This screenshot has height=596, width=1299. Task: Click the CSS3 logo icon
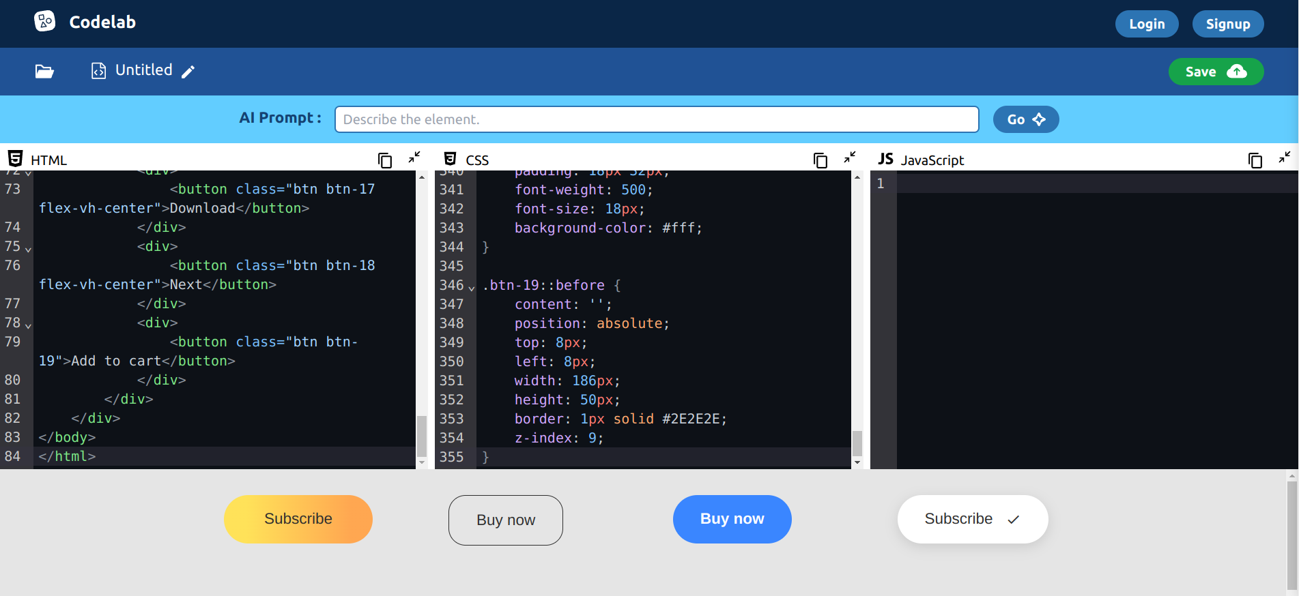point(450,159)
